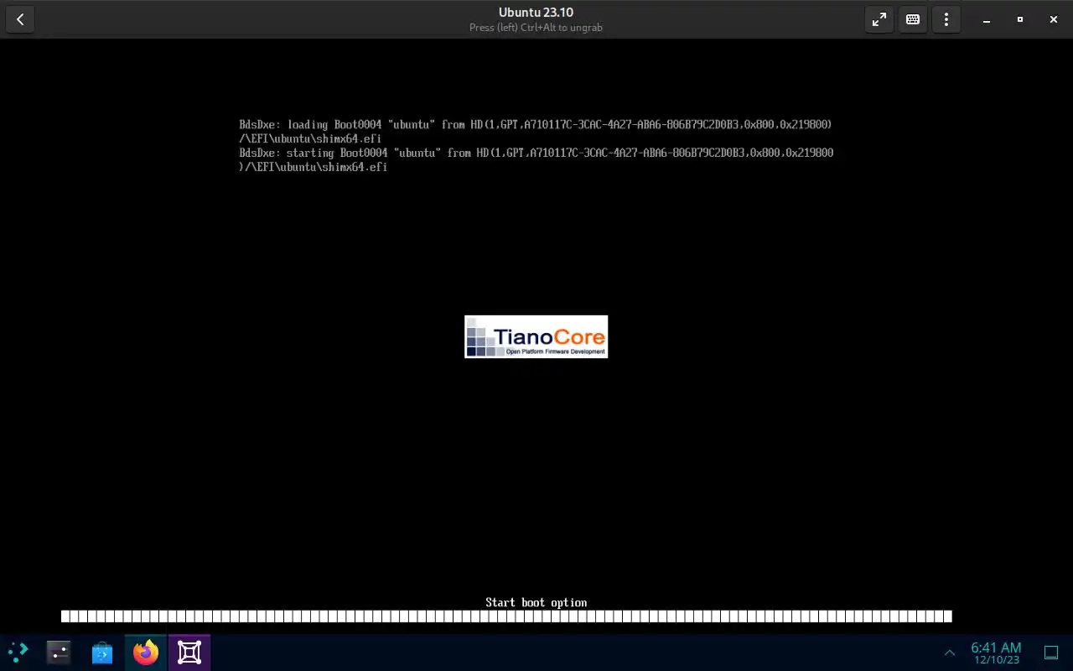The image size is (1073, 671).
Task: Maximize the Ubuntu 23.10 window
Action: pos(1020,19)
